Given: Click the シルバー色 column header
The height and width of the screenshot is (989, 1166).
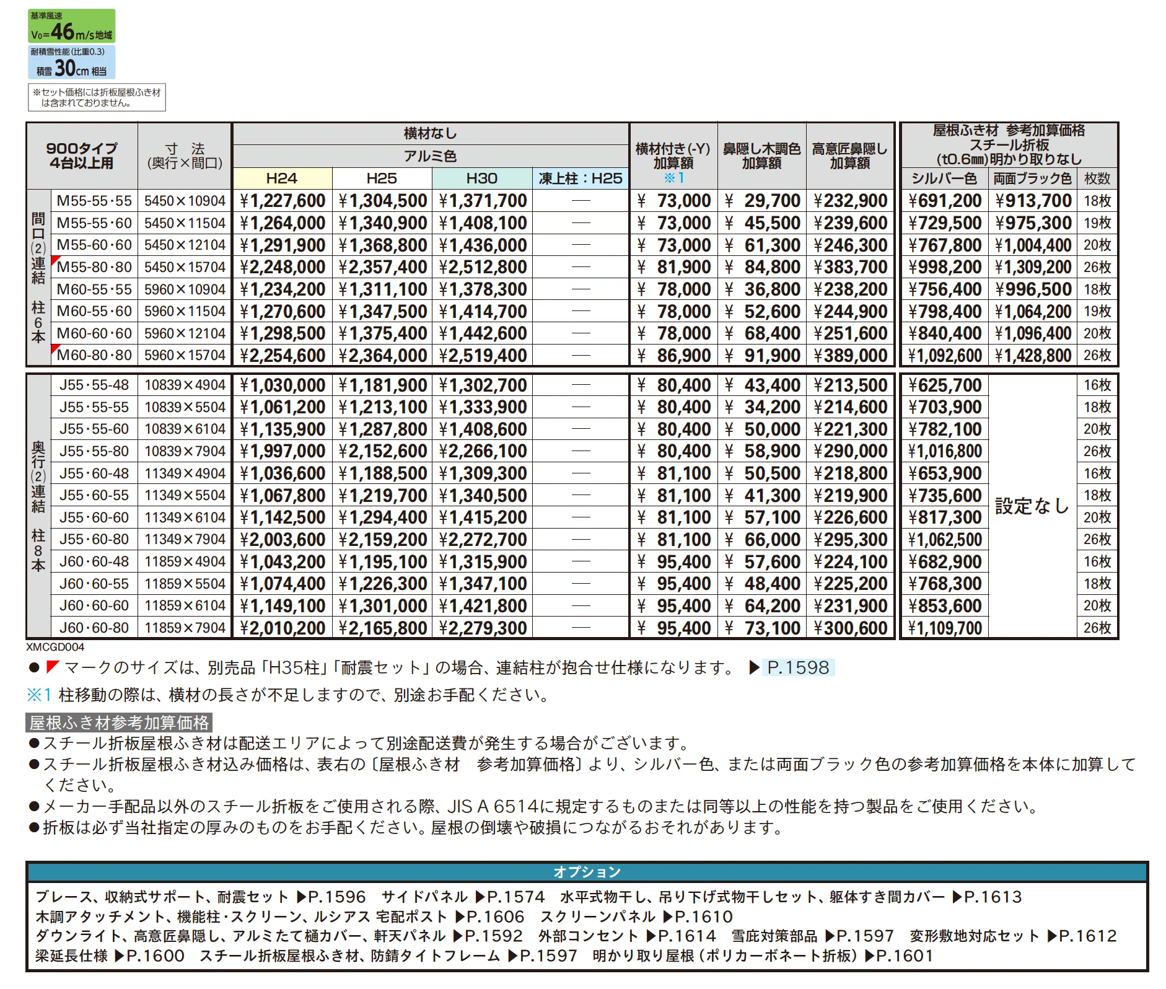Looking at the screenshot, I should click(944, 178).
